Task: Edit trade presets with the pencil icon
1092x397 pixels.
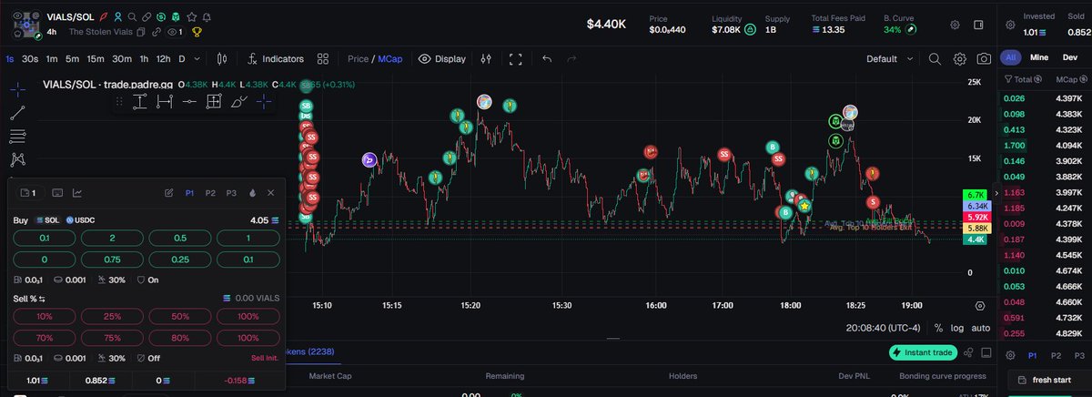Action: (168, 193)
